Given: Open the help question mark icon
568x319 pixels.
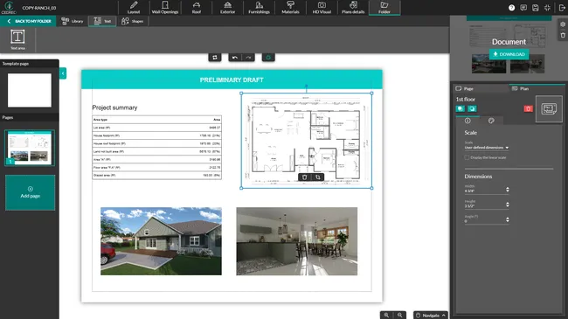Looking at the screenshot, I should pyautogui.click(x=511, y=8).
